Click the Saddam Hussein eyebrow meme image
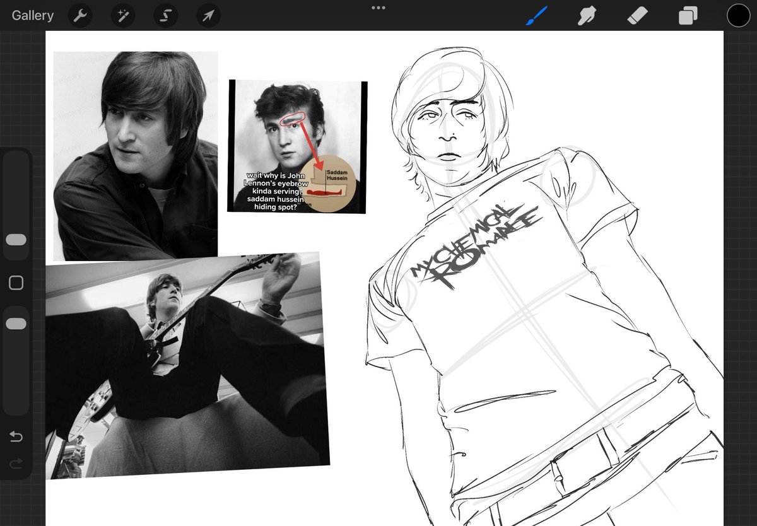The image size is (757, 526). 297,146
